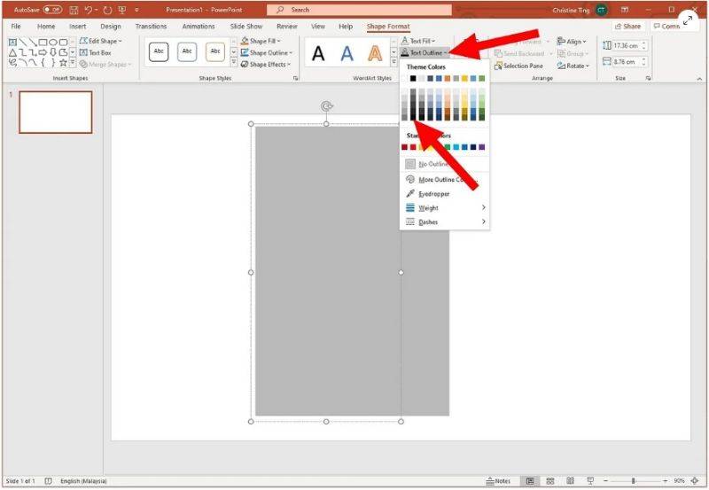Open the View tab

click(x=318, y=27)
